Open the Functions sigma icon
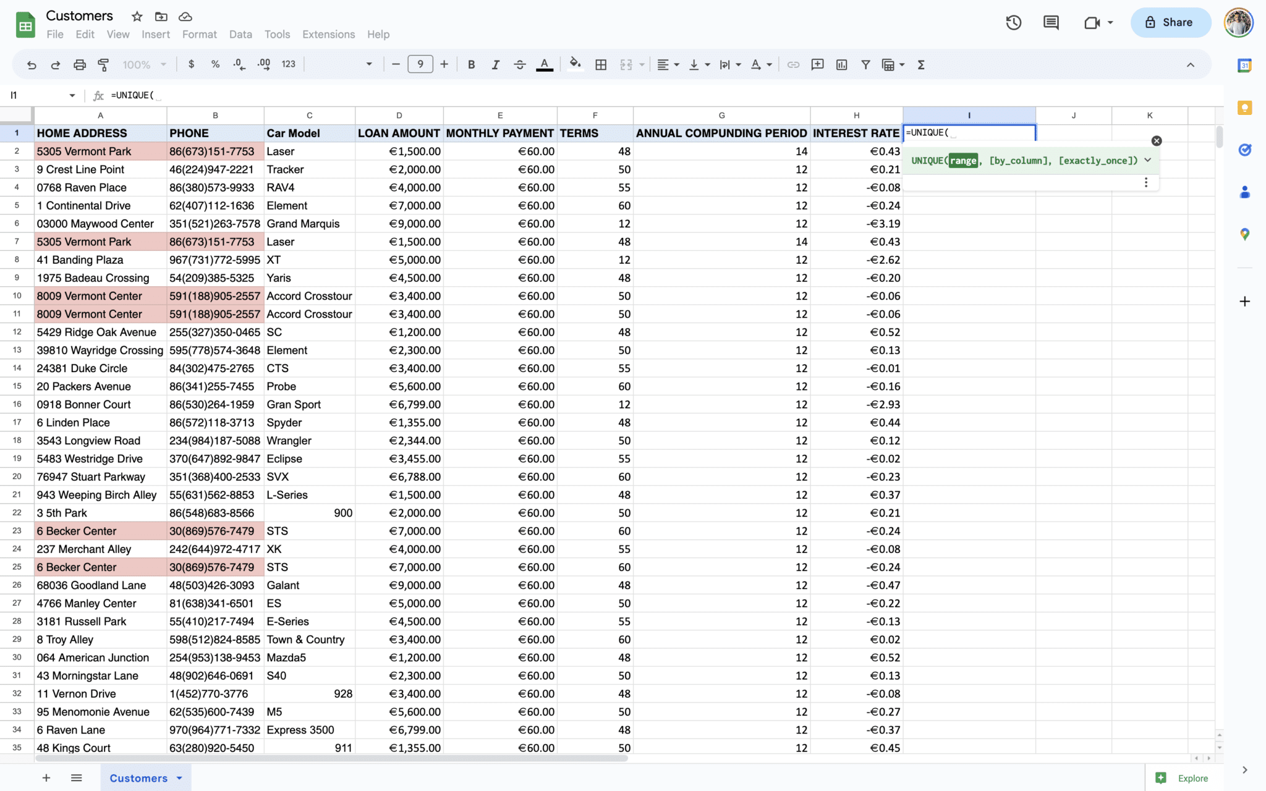Screen dimensions: 1266x791 920,64
